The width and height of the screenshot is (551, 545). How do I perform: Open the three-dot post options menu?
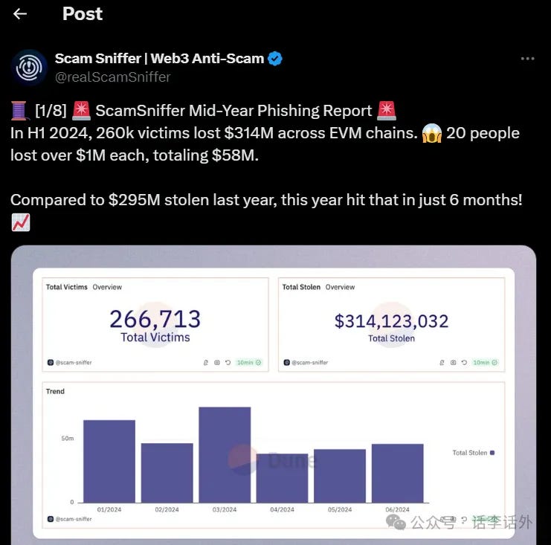pos(527,59)
